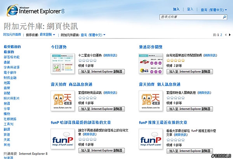Select 社群網路 category in sidebar
Screen dimensions: 233x159
(x=10, y=119)
